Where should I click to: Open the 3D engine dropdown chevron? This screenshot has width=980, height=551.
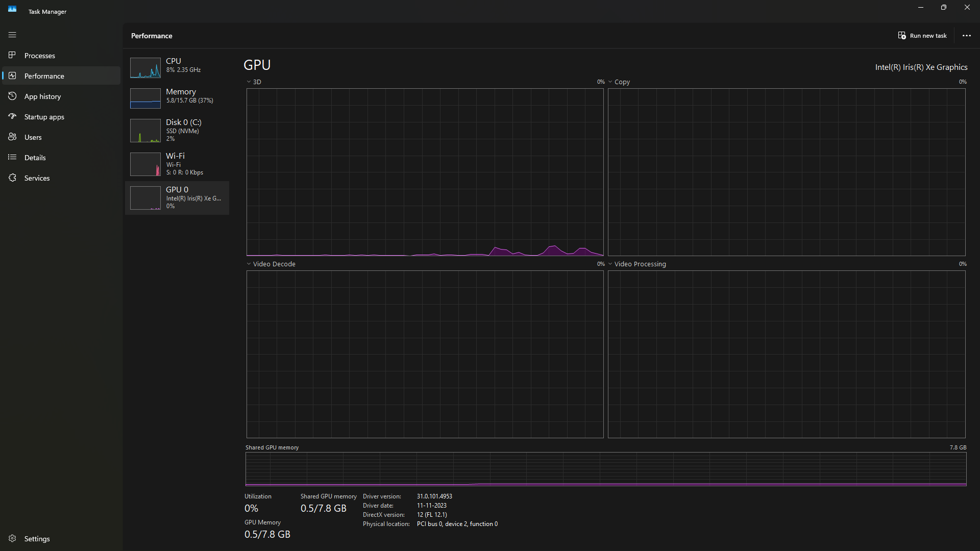(249, 82)
